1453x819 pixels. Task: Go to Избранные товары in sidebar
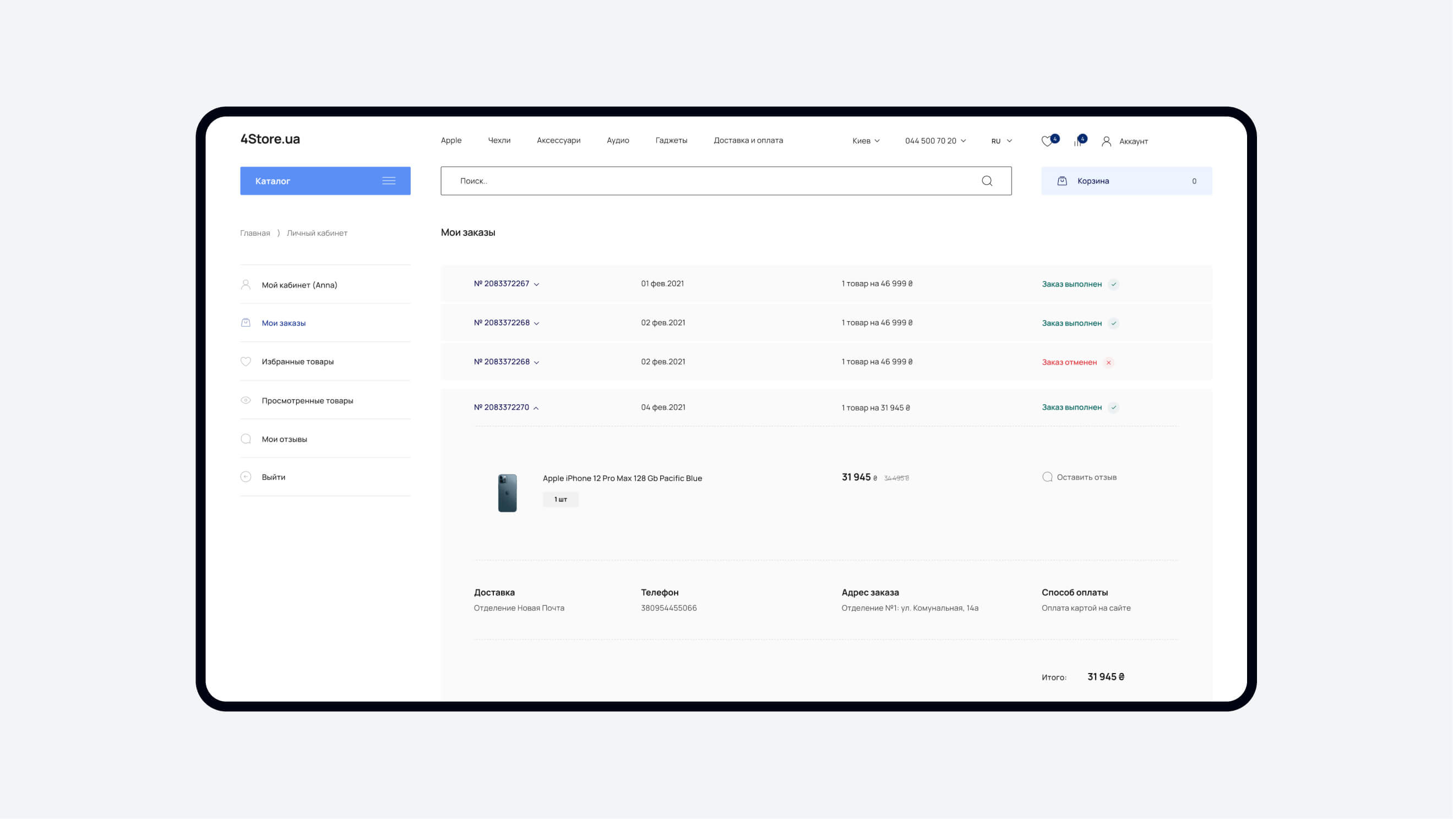(297, 361)
